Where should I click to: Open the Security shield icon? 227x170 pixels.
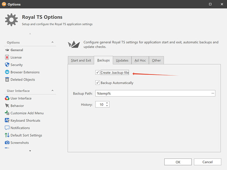tap(7, 65)
